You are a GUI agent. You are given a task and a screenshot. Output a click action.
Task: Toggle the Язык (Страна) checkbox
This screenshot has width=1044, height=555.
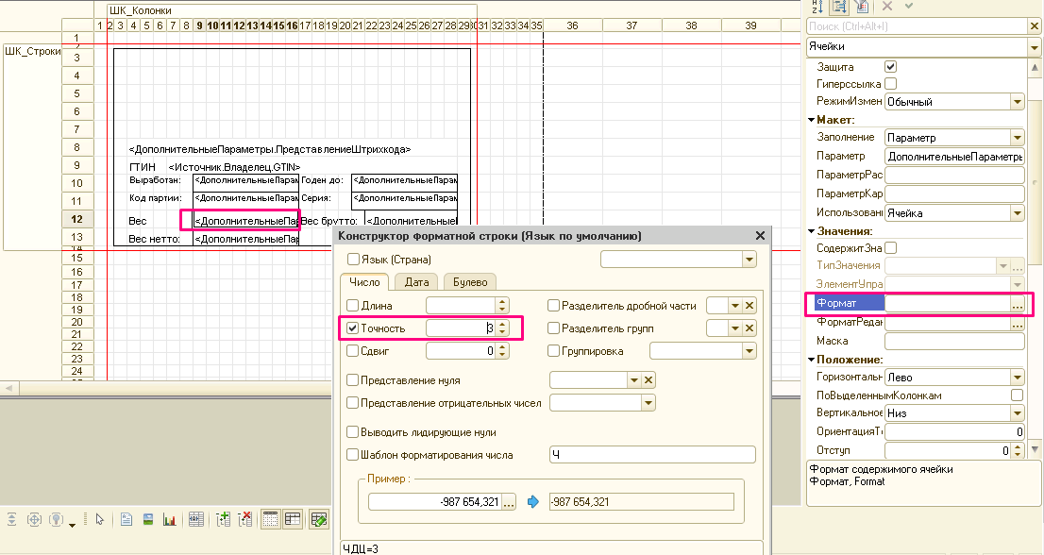click(x=354, y=259)
